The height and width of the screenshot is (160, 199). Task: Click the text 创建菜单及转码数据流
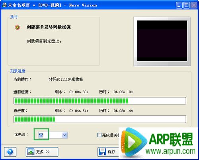(49, 27)
